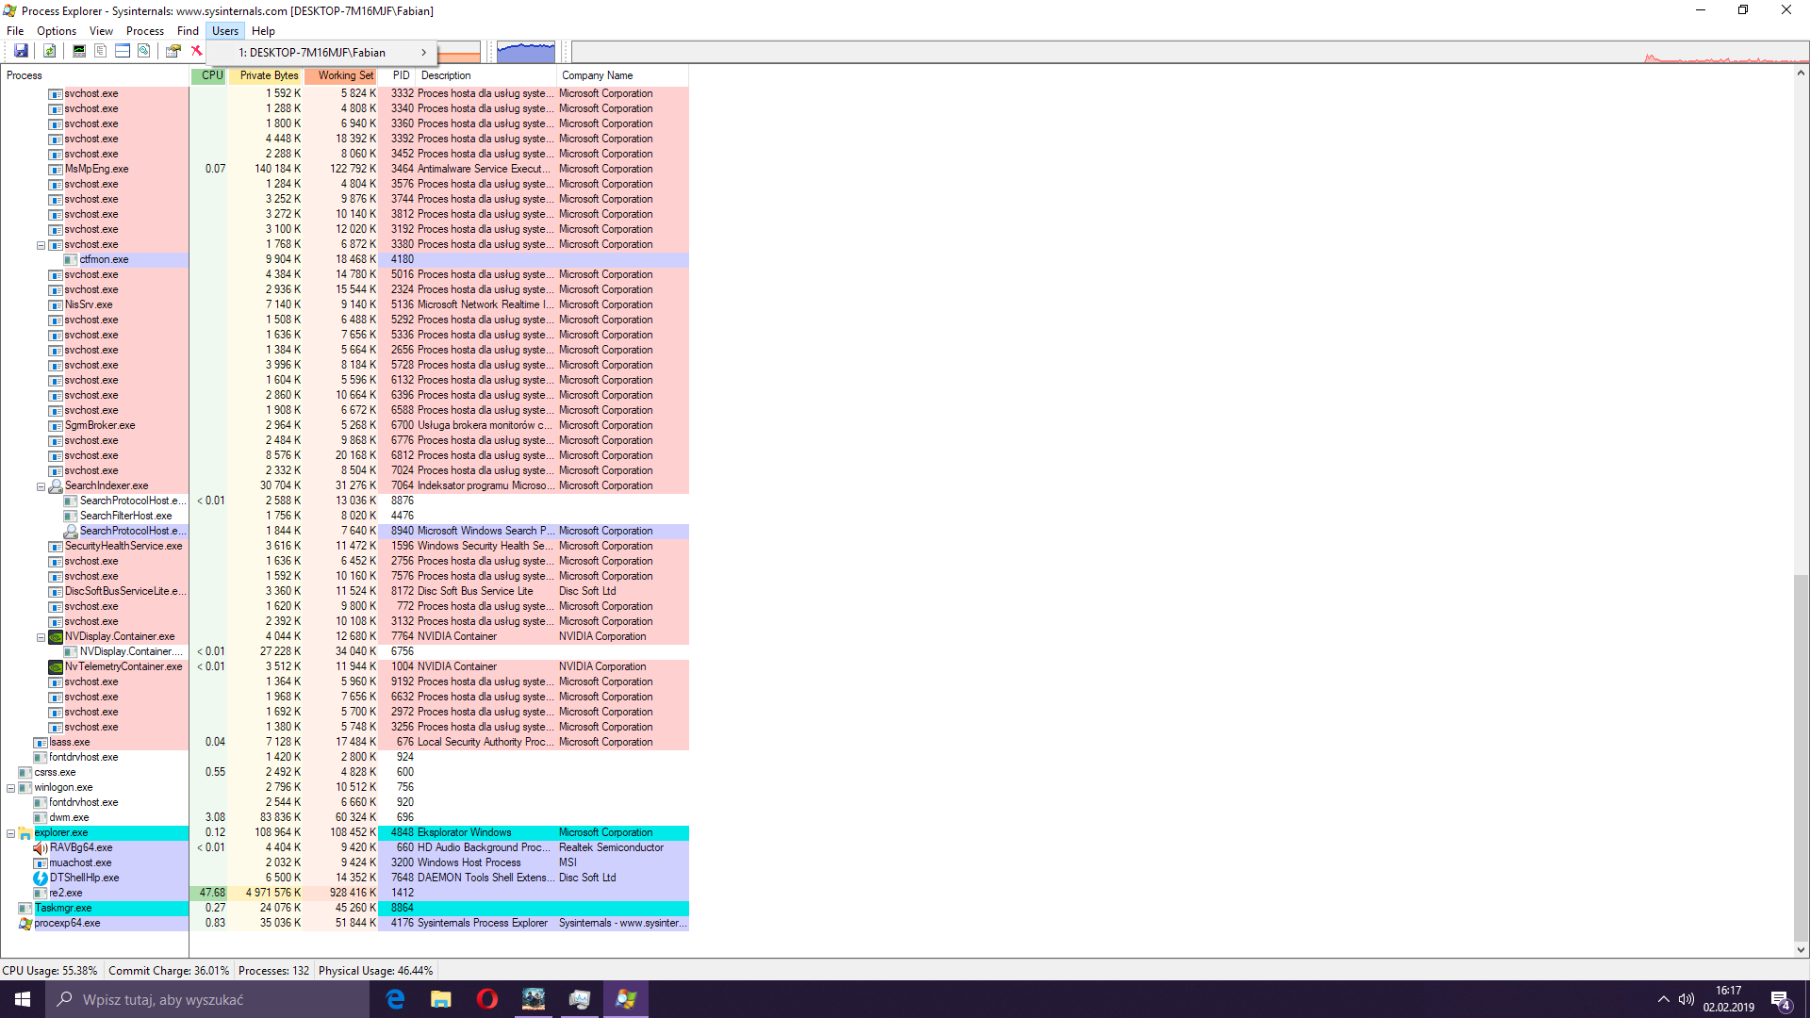Click the explorer.exe folder icon
Screen dimensions: 1810x1018
click(25, 833)
